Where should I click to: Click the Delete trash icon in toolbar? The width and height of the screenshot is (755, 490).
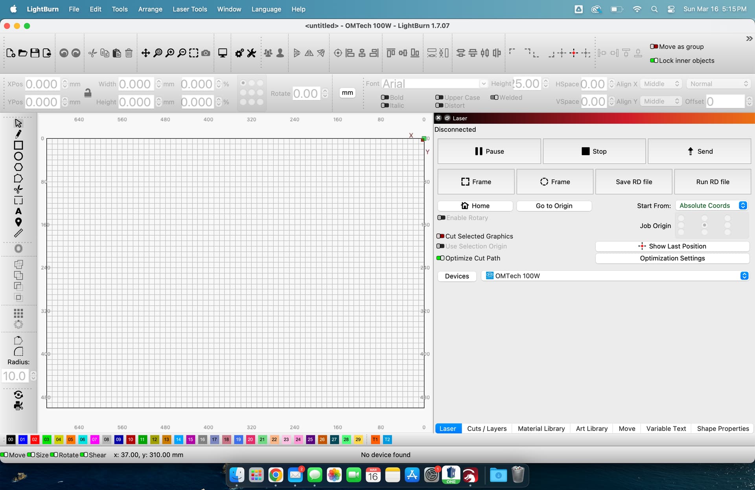click(129, 53)
